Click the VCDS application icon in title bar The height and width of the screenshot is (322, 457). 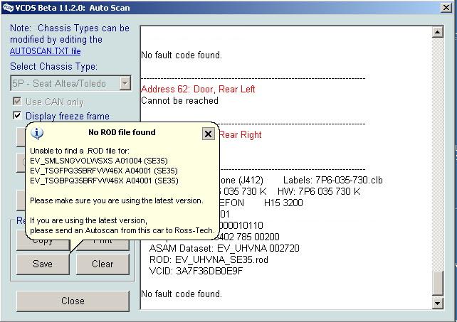(x=6, y=7)
